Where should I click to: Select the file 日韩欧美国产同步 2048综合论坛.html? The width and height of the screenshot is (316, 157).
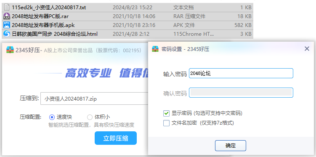coord(127,34)
